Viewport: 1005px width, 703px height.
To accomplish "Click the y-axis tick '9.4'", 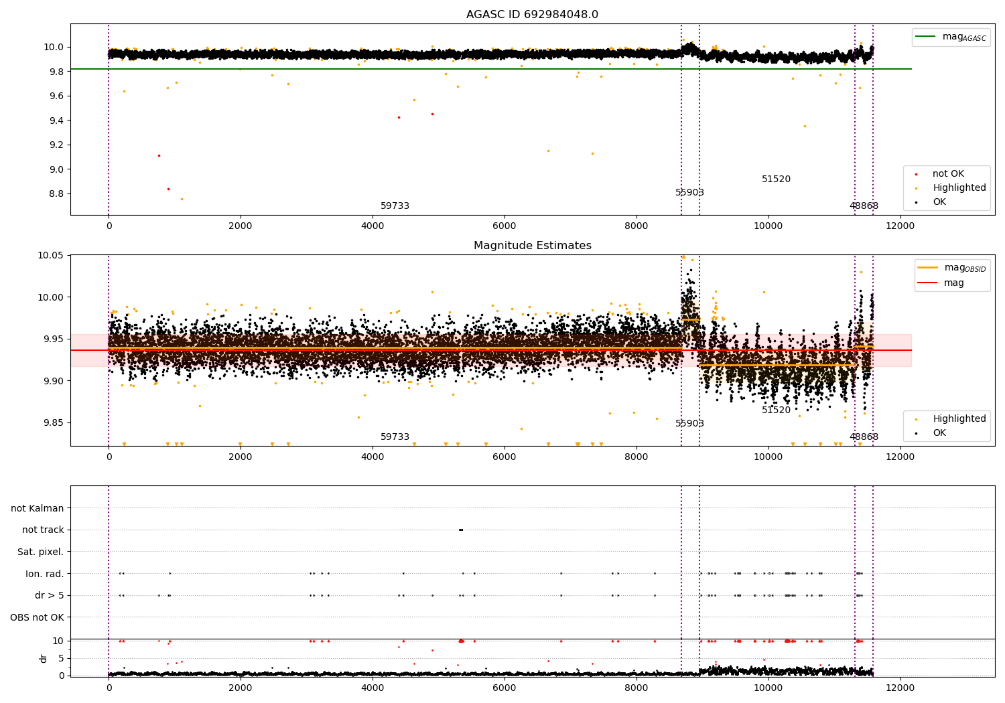I will tap(56, 121).
